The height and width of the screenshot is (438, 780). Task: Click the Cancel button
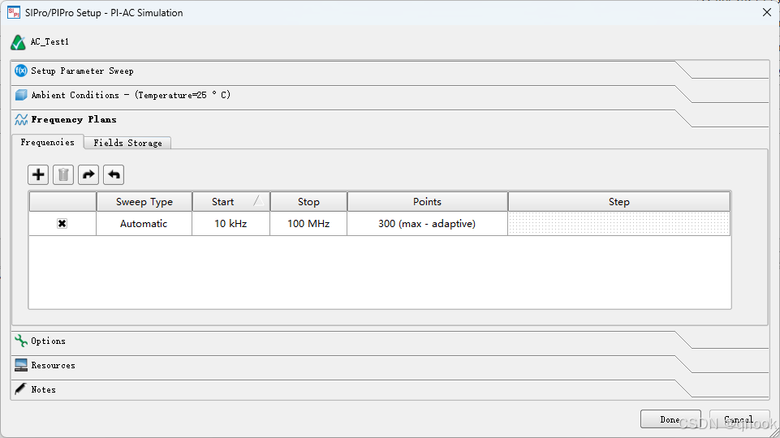(x=739, y=419)
